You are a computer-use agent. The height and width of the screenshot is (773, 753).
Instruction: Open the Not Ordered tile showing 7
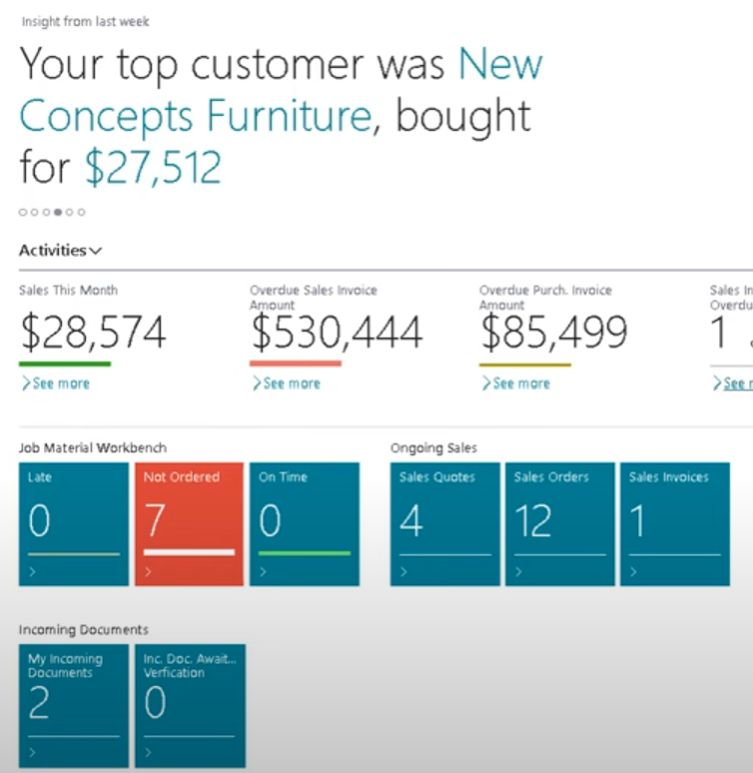click(189, 522)
